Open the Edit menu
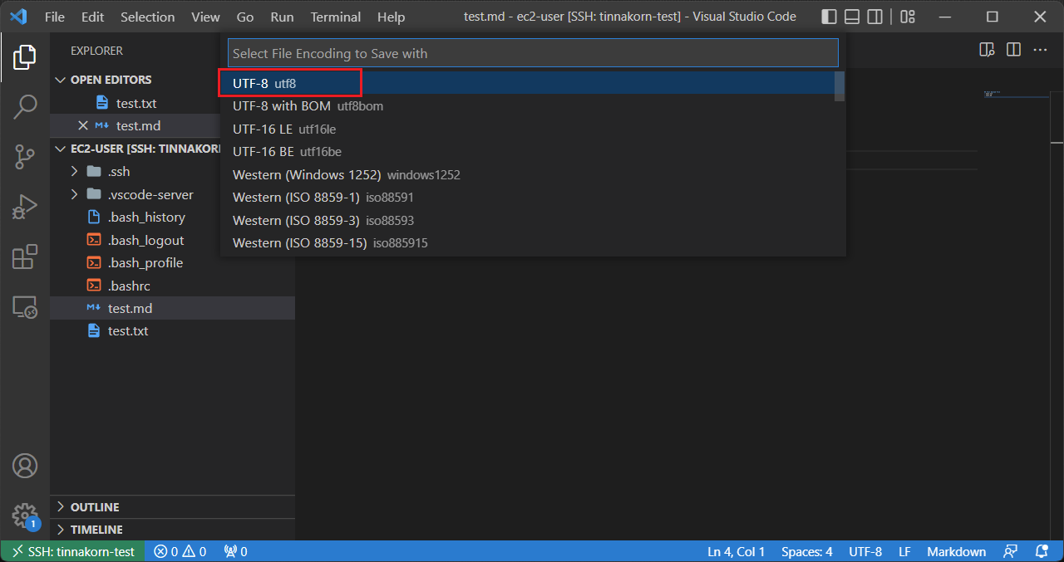The height and width of the screenshot is (562, 1064). point(92,17)
